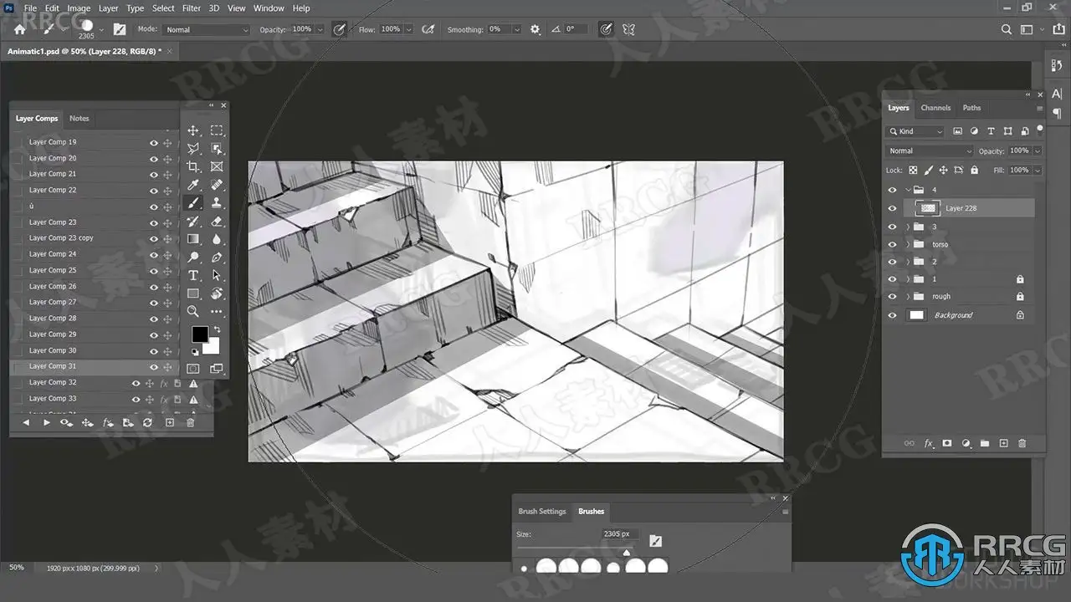Toggle symmetry paint butterfly options

coord(628,29)
